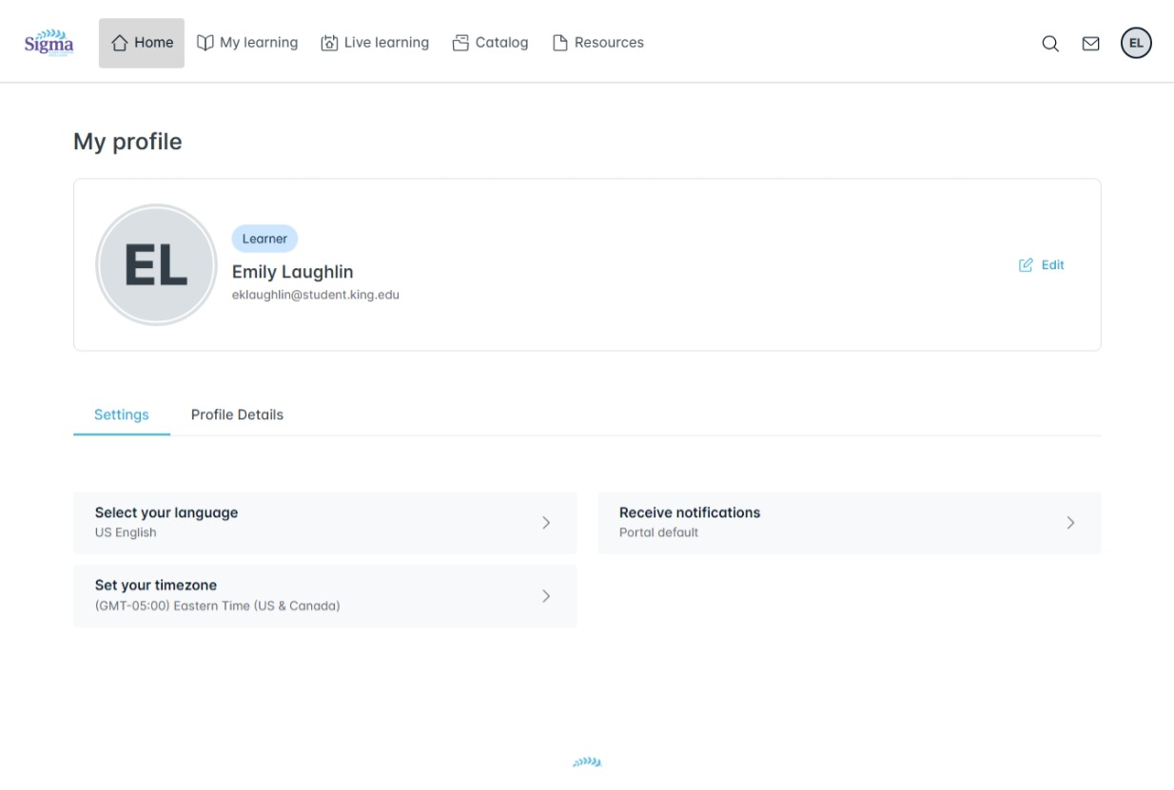Click the EL avatar in top bar

(x=1136, y=43)
